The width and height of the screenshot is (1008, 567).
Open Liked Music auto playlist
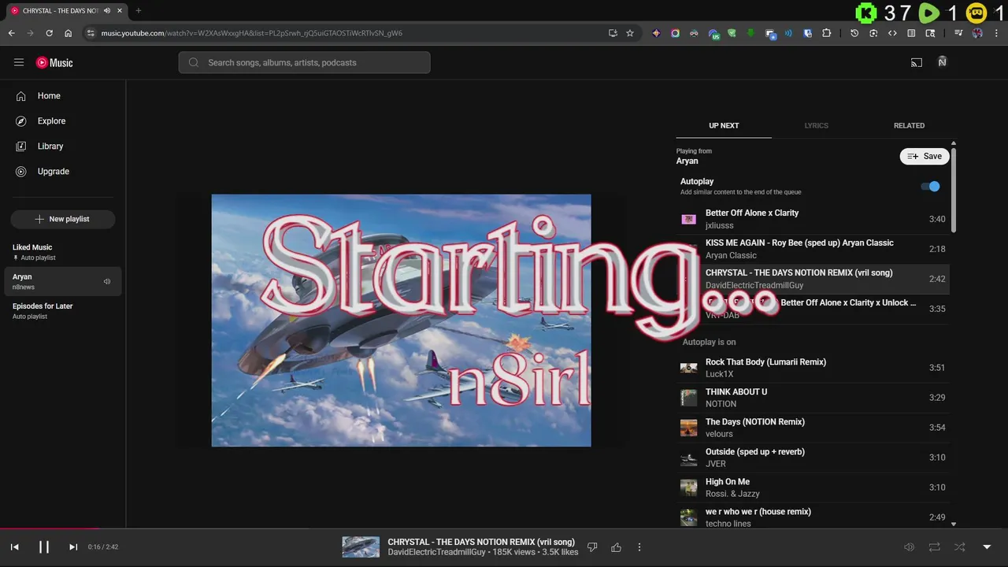point(63,252)
